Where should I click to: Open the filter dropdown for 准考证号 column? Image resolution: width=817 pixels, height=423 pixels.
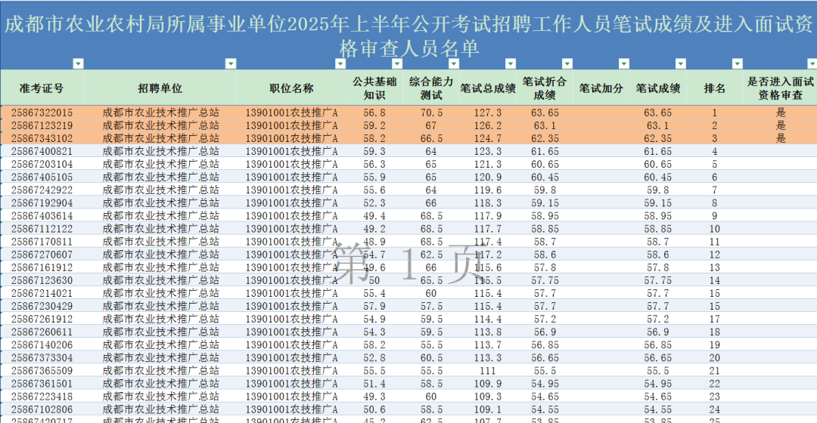click(x=77, y=63)
